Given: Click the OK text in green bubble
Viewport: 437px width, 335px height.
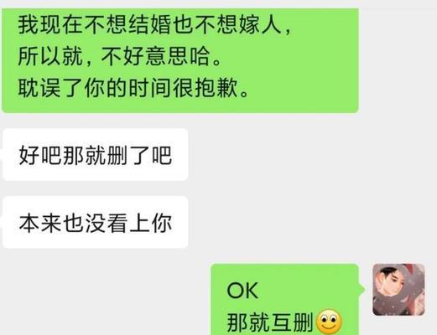Looking at the screenshot, I should [242, 291].
